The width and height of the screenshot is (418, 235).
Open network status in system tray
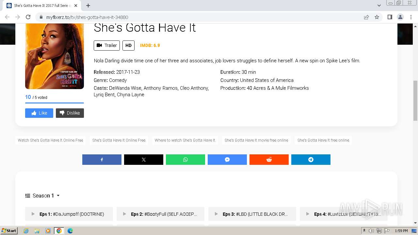coord(379,231)
